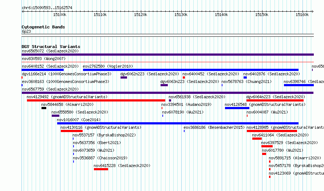Viewport: 324px width, 191px height.
Task: Click the nsv4129492 gnomAD red bar
Action: (x=96, y=100)
